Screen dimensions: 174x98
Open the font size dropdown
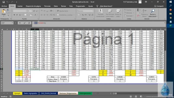pos(32,11)
